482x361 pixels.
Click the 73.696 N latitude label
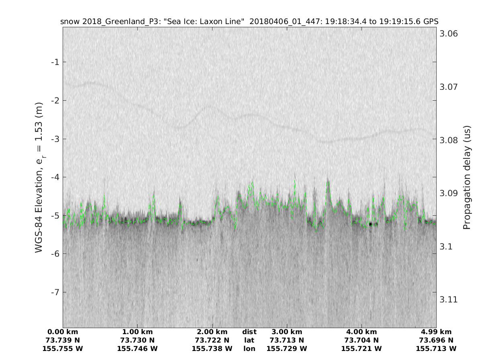coord(436,340)
